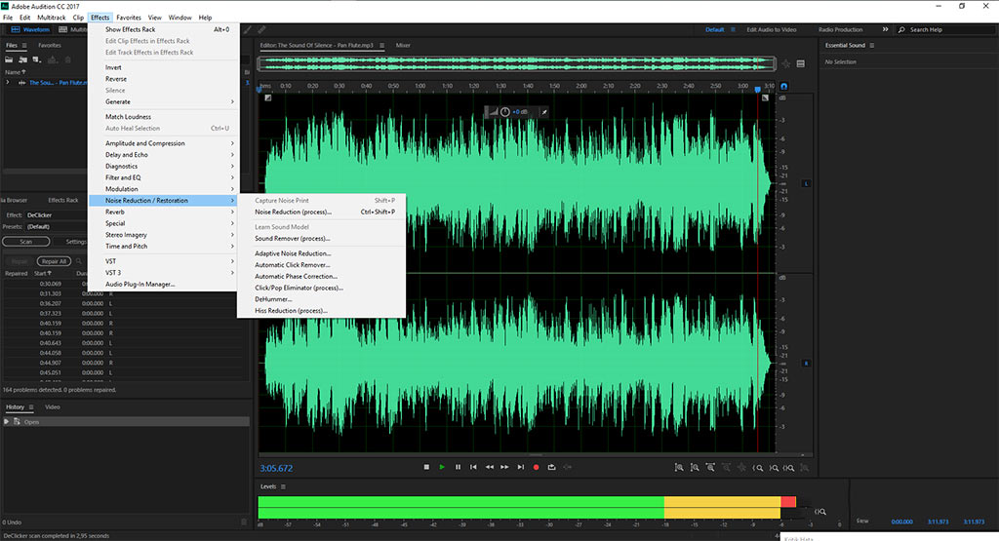Viewport: 999px width, 541px height.
Task: Click the pin icon on the HUD overlay
Action: [544, 112]
